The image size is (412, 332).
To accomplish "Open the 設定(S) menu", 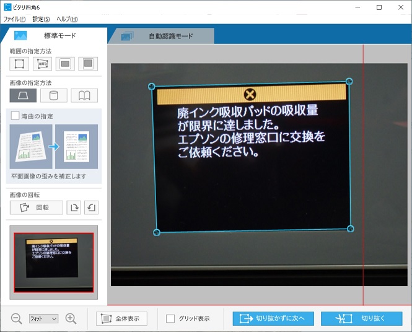I will tap(41, 19).
